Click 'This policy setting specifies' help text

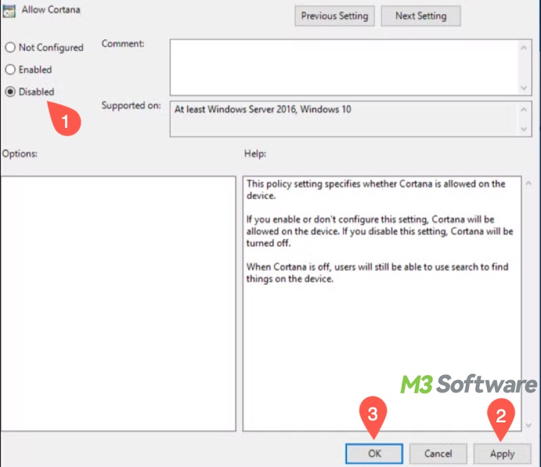[376, 190]
